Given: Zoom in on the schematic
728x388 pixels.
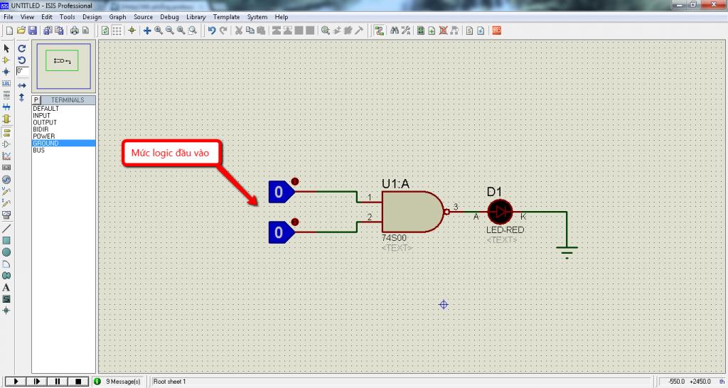Looking at the screenshot, I should (x=159, y=31).
